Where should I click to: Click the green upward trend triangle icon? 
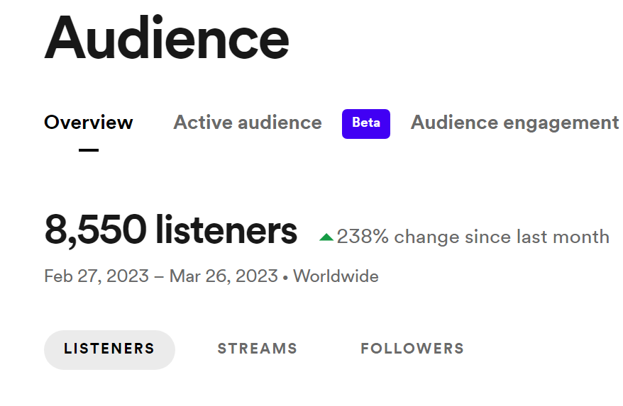click(x=326, y=237)
